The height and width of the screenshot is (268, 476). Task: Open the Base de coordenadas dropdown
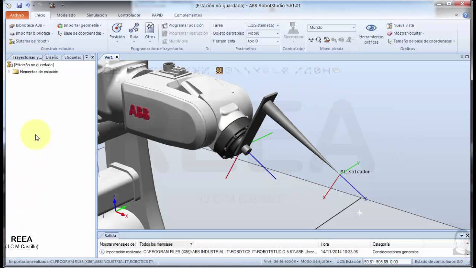click(81, 33)
